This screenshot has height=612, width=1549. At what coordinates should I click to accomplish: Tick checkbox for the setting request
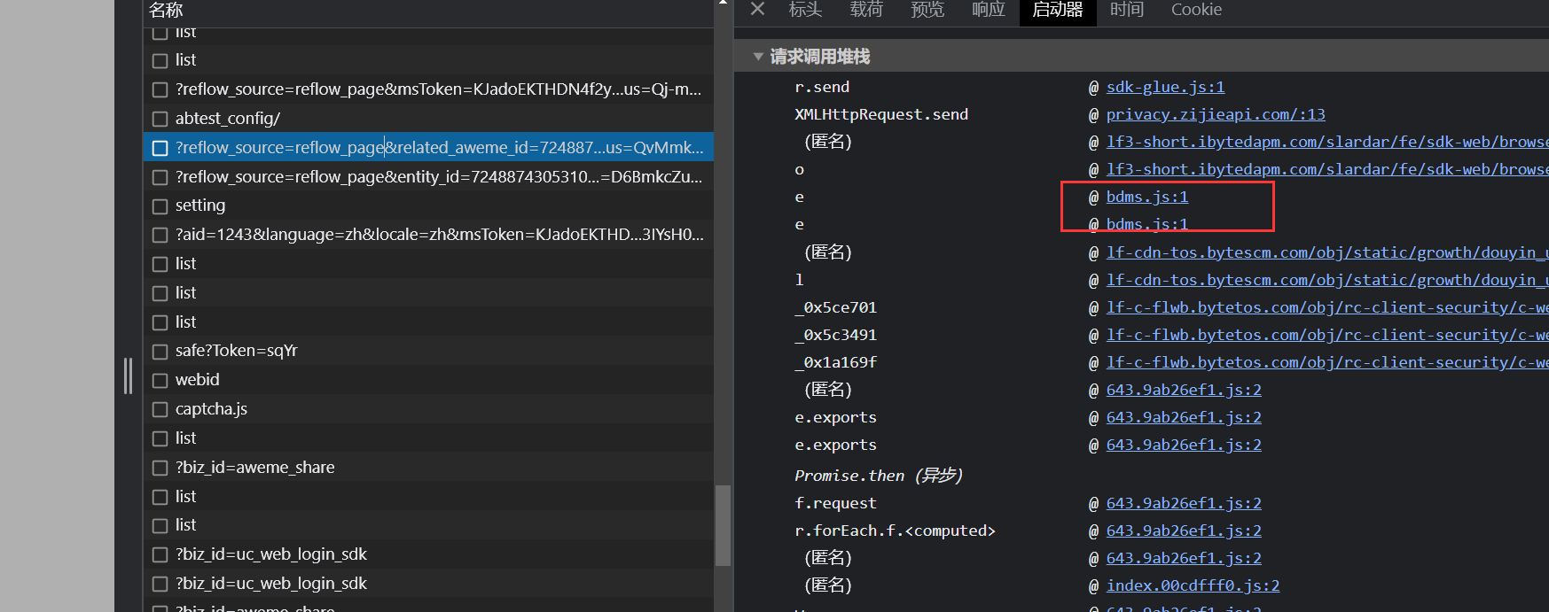[x=160, y=206]
